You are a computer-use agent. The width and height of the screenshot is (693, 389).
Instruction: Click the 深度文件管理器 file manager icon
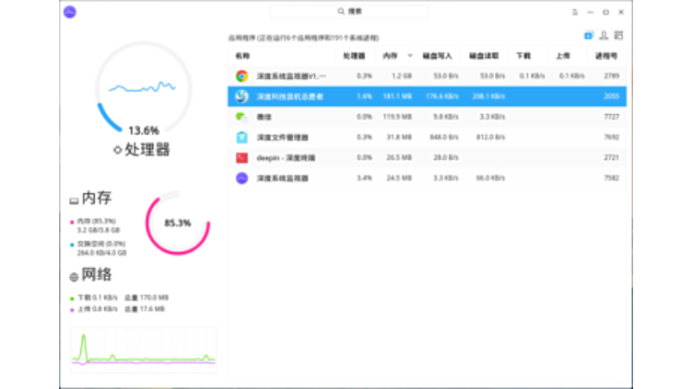[x=241, y=137]
